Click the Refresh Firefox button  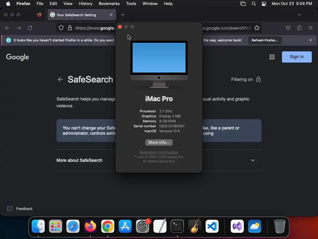265,40
